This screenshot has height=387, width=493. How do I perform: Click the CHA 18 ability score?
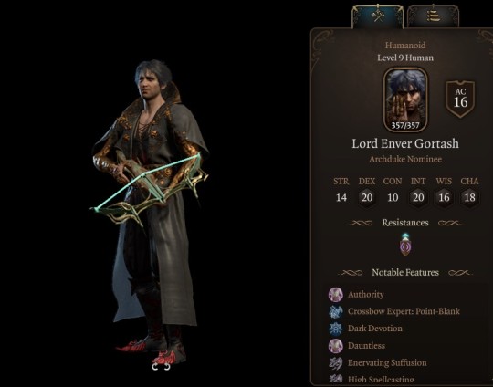coord(469,198)
